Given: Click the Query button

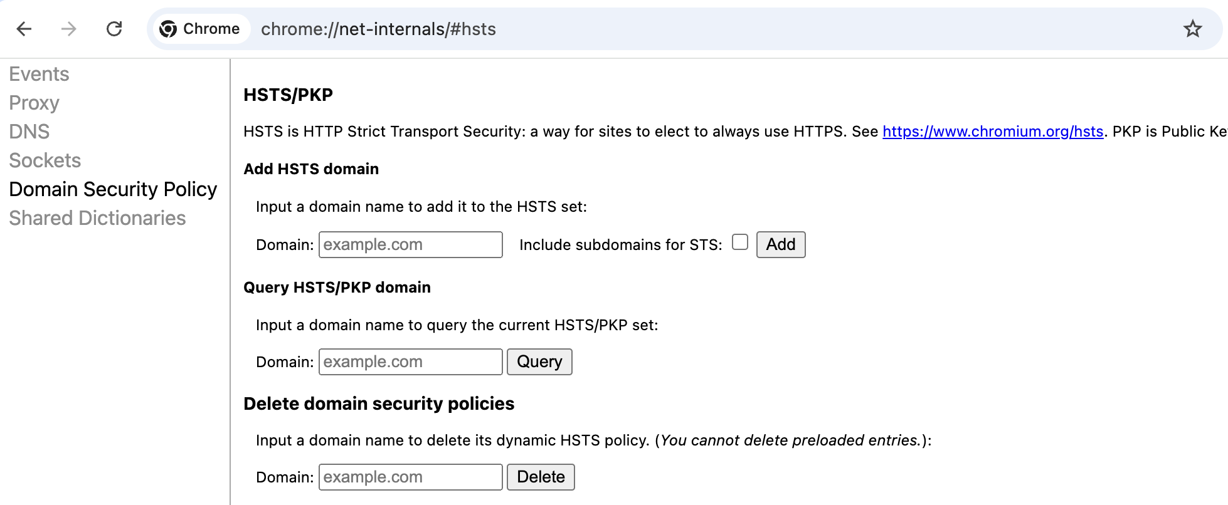Looking at the screenshot, I should tap(539, 362).
